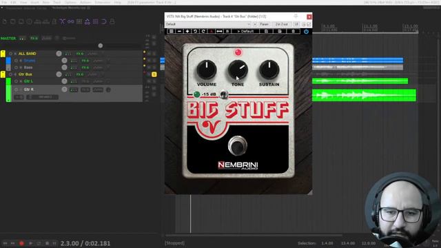Image resolution: width=441 pixels, height=248 pixels.
Task: Open the Default preset combo box
Action: click(208, 24)
